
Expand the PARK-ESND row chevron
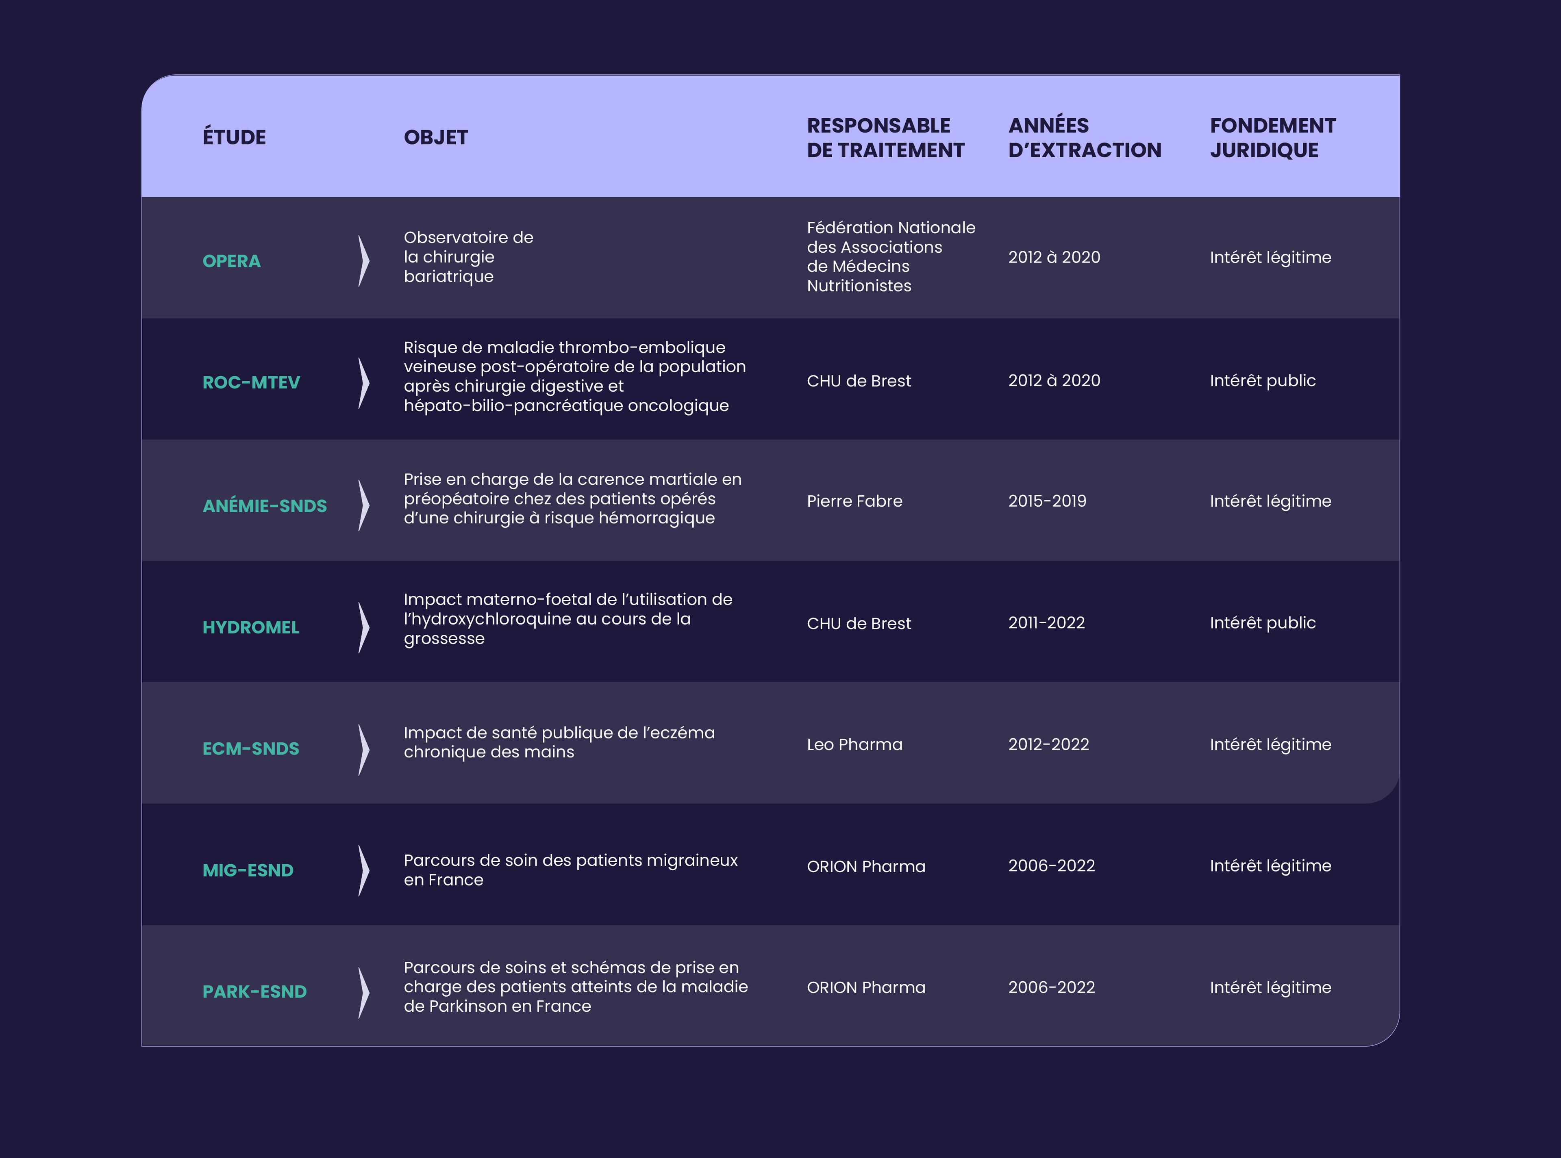(x=363, y=993)
